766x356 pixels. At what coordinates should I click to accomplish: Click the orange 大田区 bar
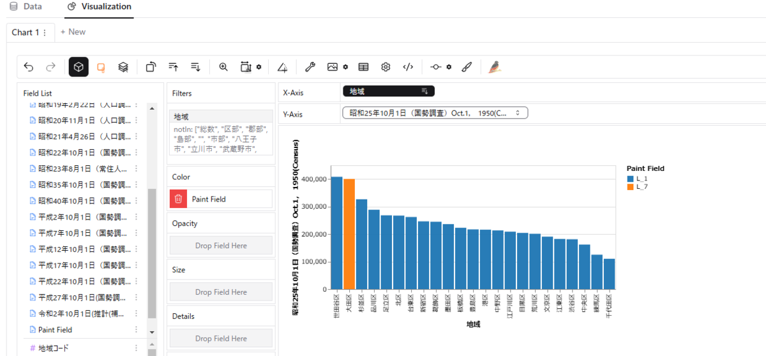[349, 234]
